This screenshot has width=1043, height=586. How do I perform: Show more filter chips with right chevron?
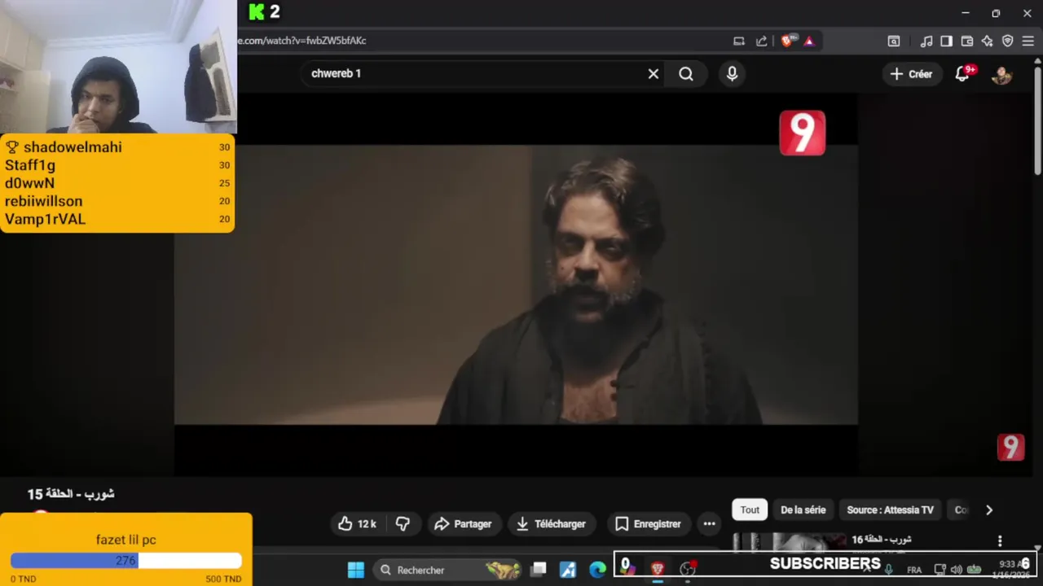click(x=989, y=510)
